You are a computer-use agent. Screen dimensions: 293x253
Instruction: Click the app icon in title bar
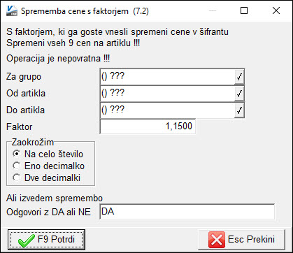click(12, 10)
